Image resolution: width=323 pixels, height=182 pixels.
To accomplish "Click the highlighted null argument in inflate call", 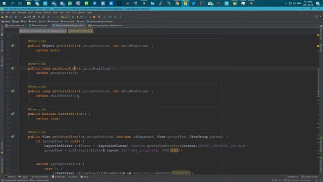I will (x=174, y=150).
